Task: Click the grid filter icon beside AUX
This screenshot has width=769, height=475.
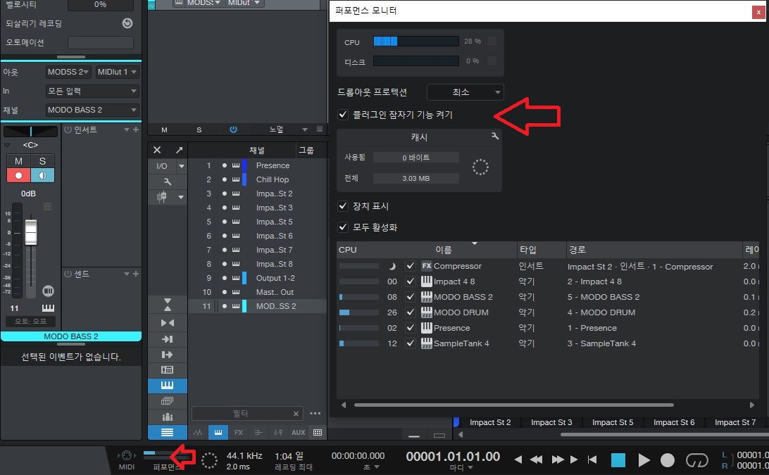Action: click(318, 432)
